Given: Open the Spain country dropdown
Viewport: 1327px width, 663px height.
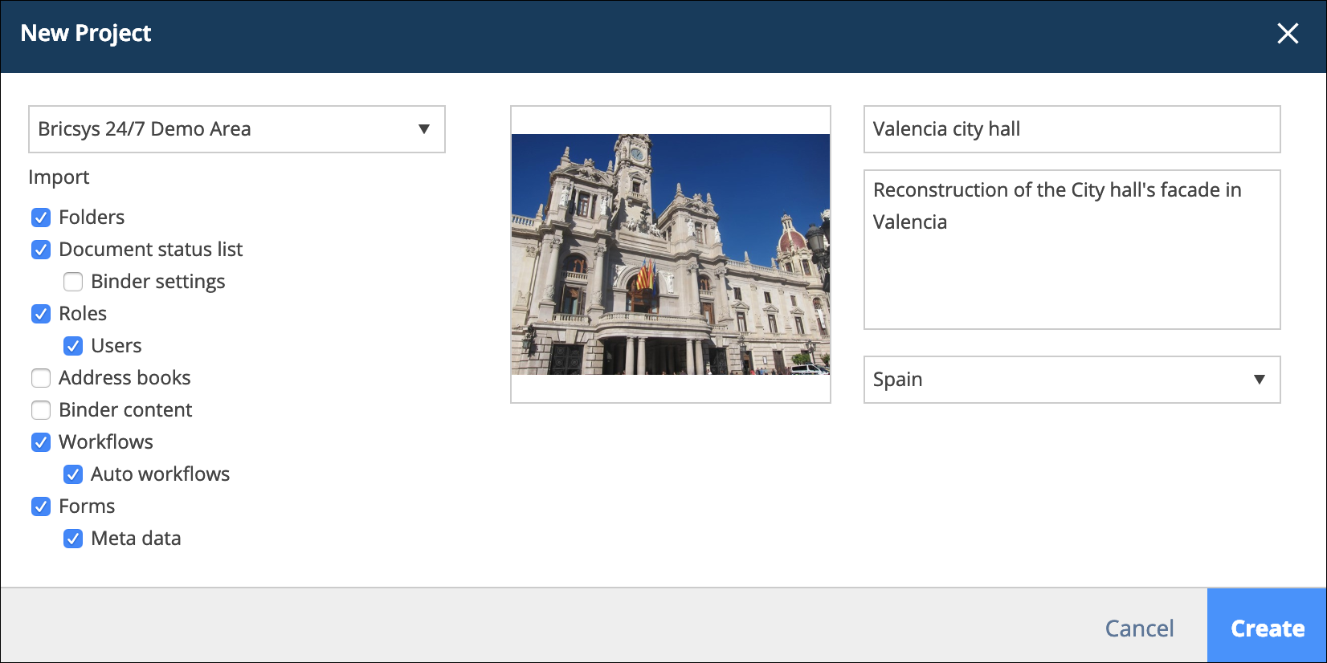Looking at the screenshot, I should pyautogui.click(x=1072, y=380).
